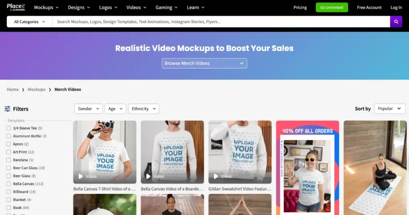Viewport: 409px width, 215px height.
Task: Play the Gildan Sweatshirt video
Action: pos(216,176)
